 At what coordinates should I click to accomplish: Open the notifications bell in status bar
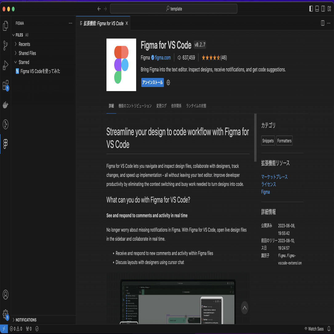[x=329, y=329]
